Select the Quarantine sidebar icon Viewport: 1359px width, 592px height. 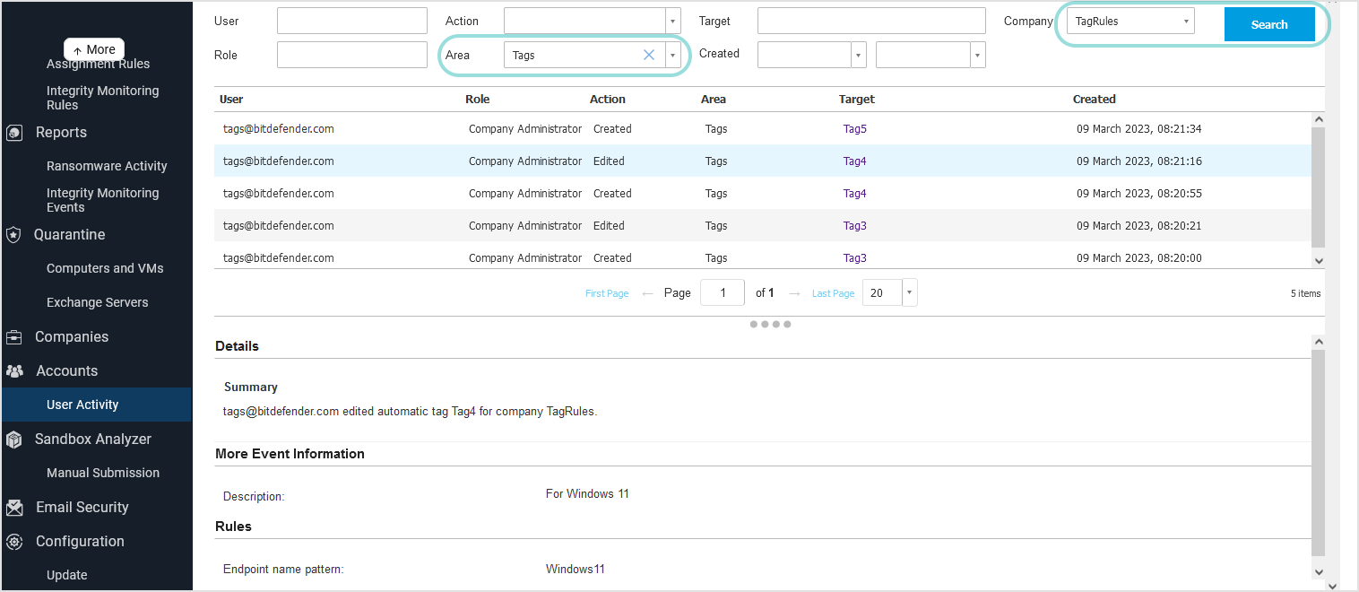[x=13, y=234]
